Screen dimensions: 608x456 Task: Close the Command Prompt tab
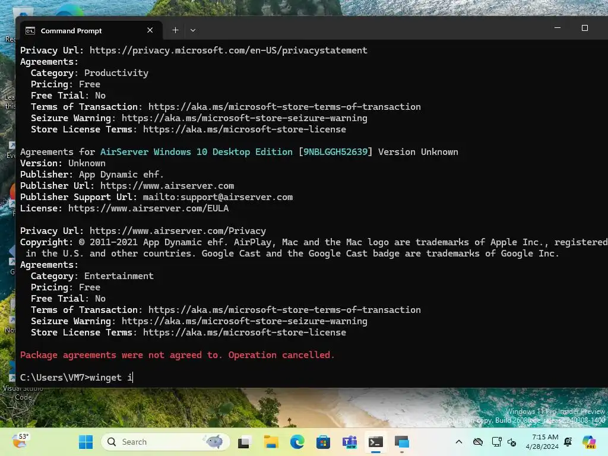150,30
